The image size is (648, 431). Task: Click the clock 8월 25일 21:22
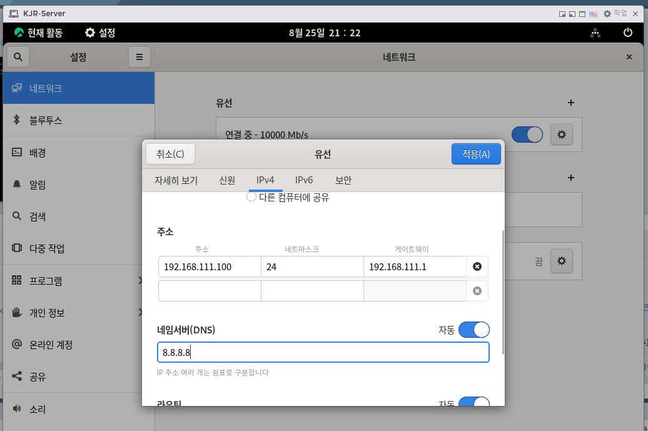coord(325,33)
